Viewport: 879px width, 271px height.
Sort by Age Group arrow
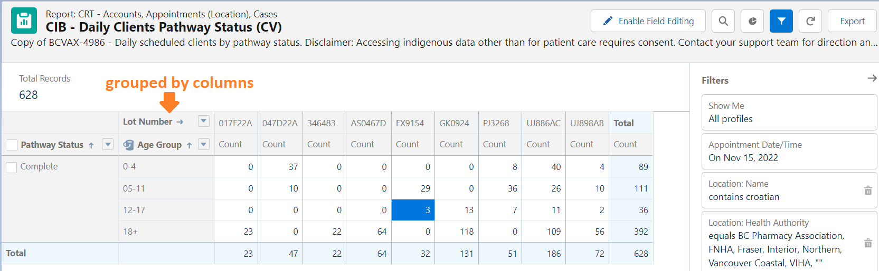coord(189,145)
